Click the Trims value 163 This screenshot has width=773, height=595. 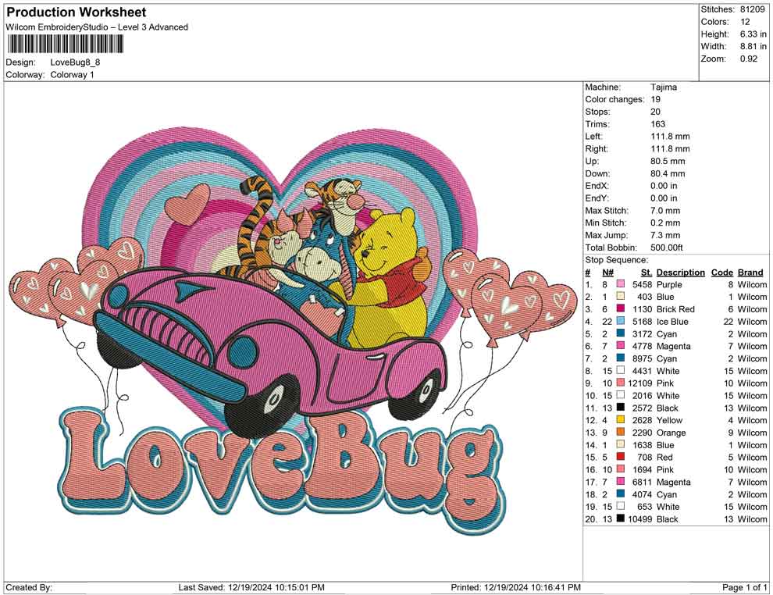click(657, 123)
